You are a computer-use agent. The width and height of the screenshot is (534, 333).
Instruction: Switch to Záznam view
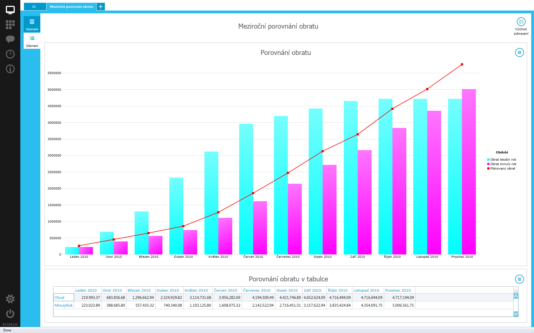(x=32, y=41)
